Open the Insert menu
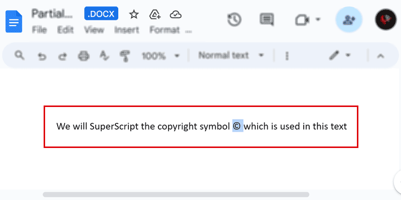This screenshot has height=200, width=401. (126, 30)
